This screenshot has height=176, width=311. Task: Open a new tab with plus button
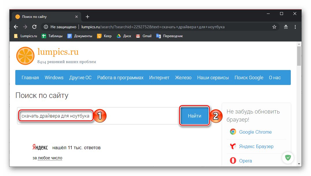87,17
